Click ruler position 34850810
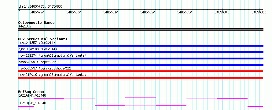The width and height of the screenshot is (272, 110). click(111, 12)
